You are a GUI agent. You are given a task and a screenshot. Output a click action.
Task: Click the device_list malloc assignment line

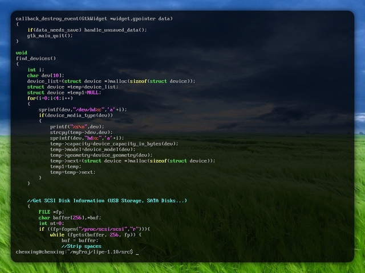tap(111, 81)
